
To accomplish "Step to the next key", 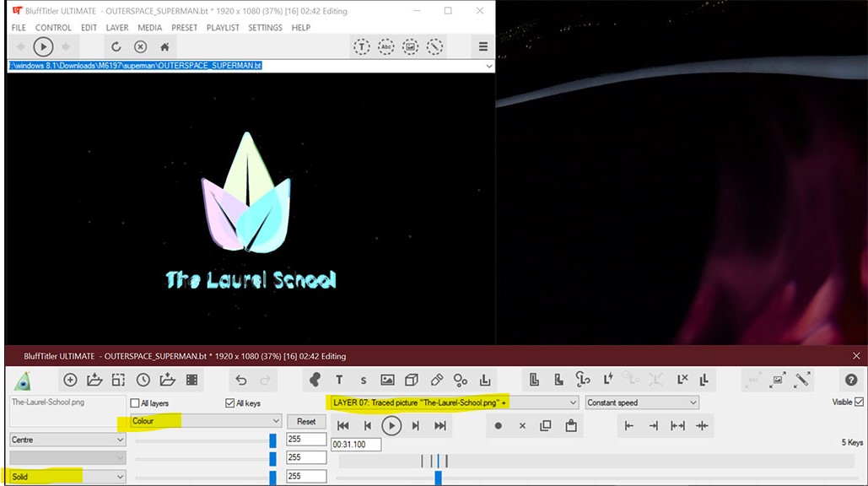I will [x=416, y=425].
